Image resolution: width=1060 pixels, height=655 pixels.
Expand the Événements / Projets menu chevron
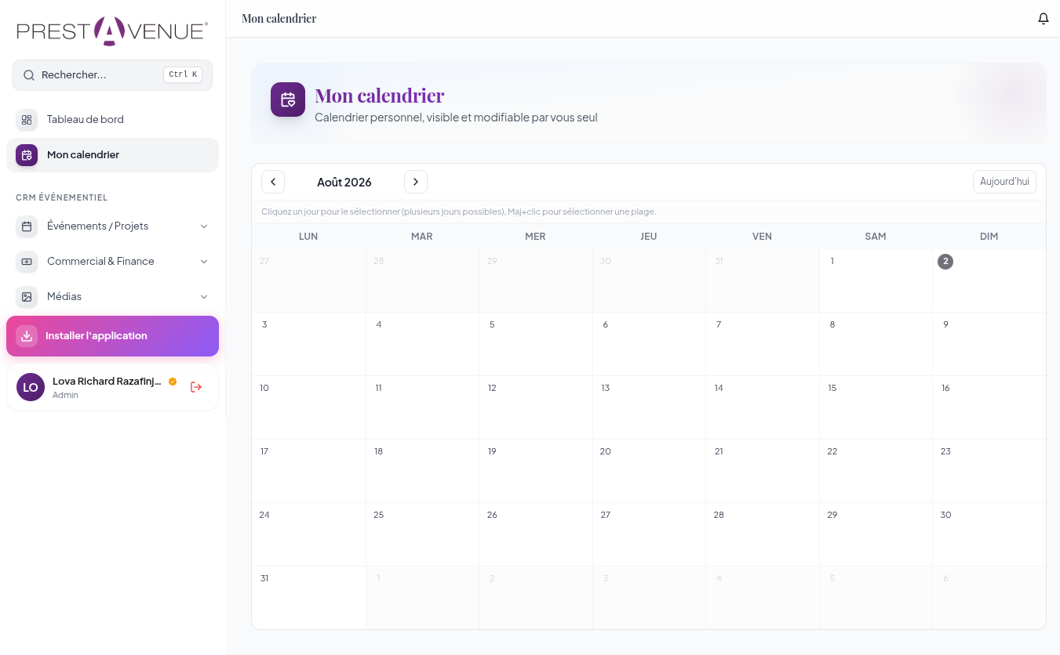pyautogui.click(x=204, y=226)
